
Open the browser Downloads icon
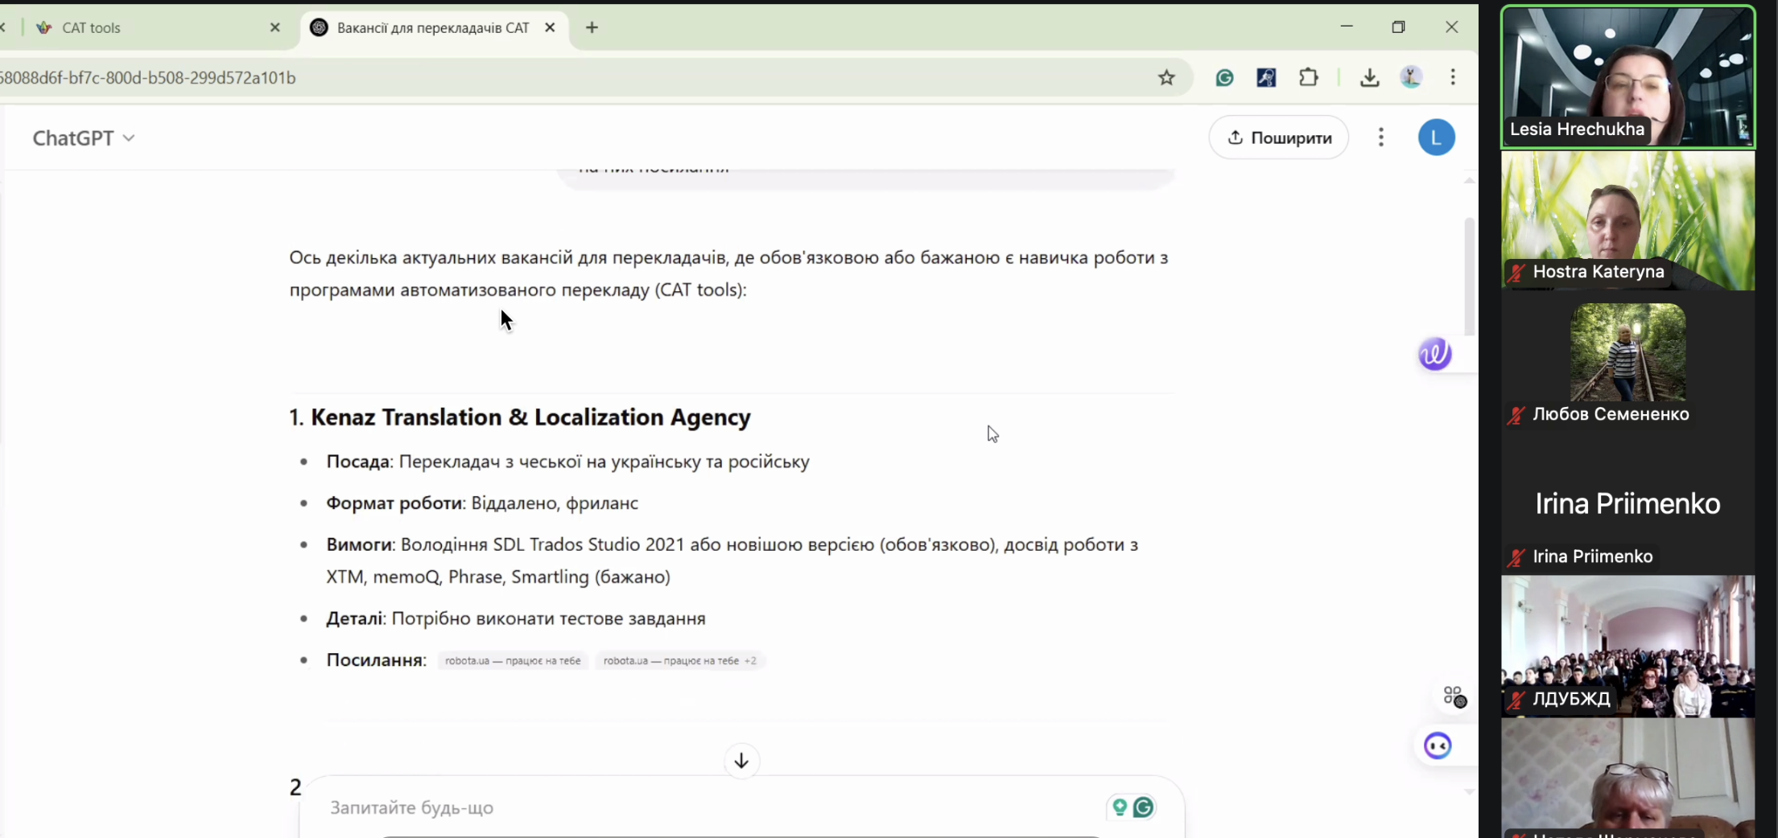click(1369, 77)
